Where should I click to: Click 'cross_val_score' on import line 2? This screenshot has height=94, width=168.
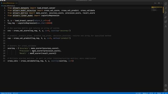coord(52,10)
